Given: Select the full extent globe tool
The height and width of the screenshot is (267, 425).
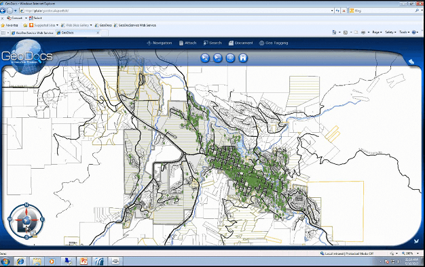Looking at the screenshot, I should point(230,58).
